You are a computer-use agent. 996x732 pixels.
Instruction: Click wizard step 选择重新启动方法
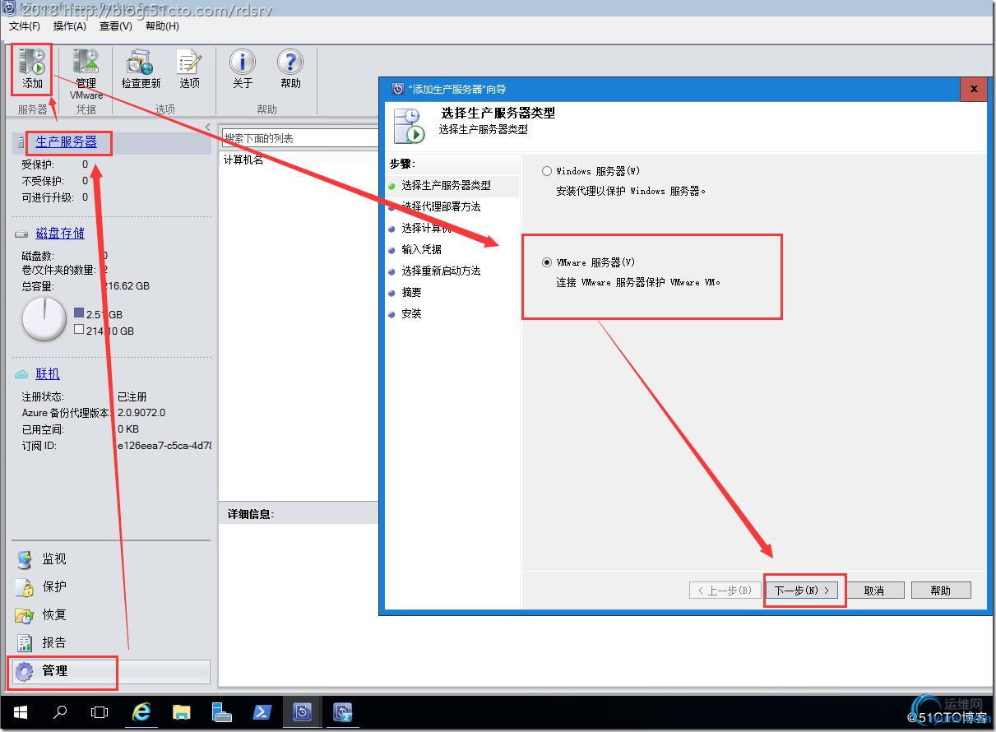441,271
